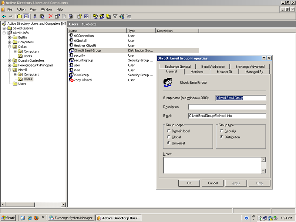Click the Firefox quick launch icon
This screenshot has height=222, width=296.
(x=36, y=218)
